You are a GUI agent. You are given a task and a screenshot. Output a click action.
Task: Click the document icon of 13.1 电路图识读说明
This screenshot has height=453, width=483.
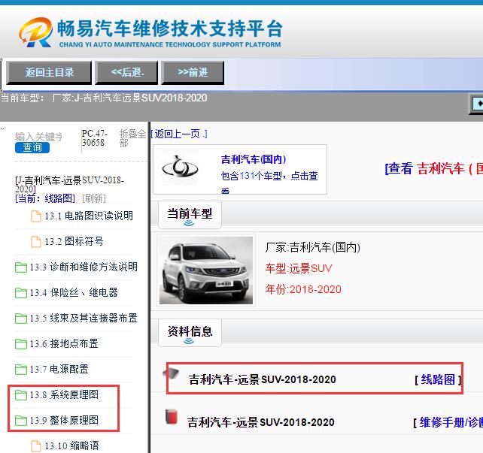[36, 216]
